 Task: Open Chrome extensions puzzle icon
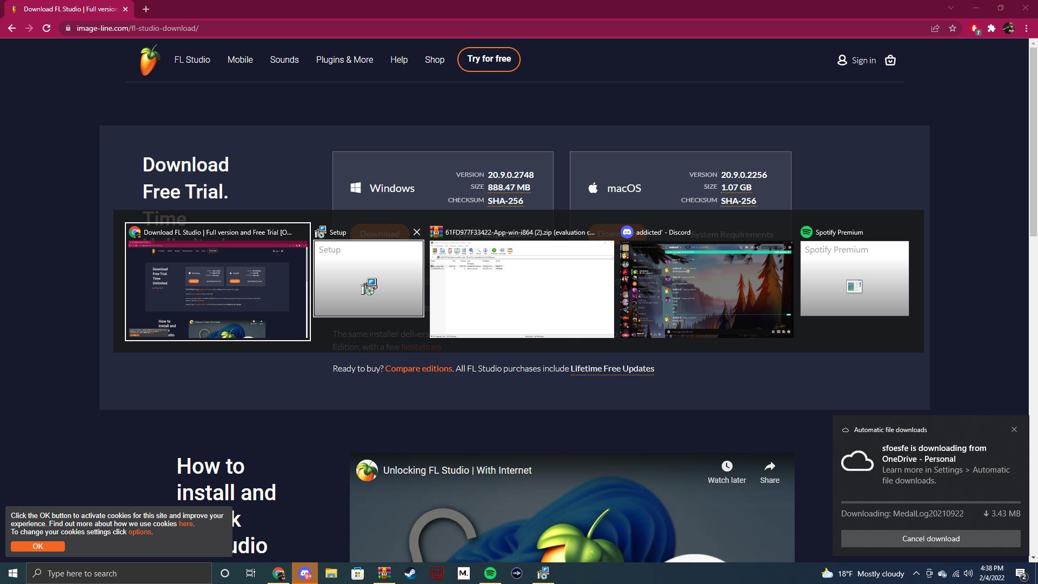point(991,28)
